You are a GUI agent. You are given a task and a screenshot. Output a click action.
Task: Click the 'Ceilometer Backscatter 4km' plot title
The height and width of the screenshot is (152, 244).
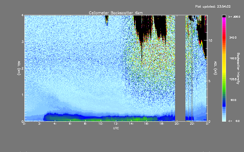[x=116, y=13]
